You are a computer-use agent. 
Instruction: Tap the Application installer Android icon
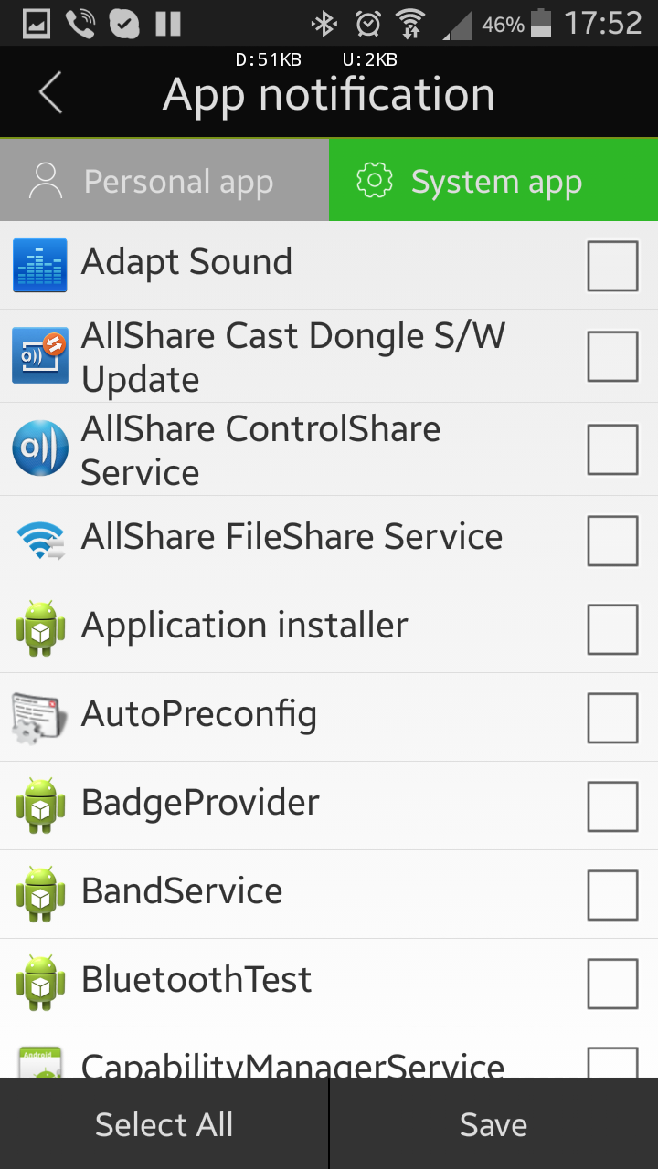click(x=40, y=628)
